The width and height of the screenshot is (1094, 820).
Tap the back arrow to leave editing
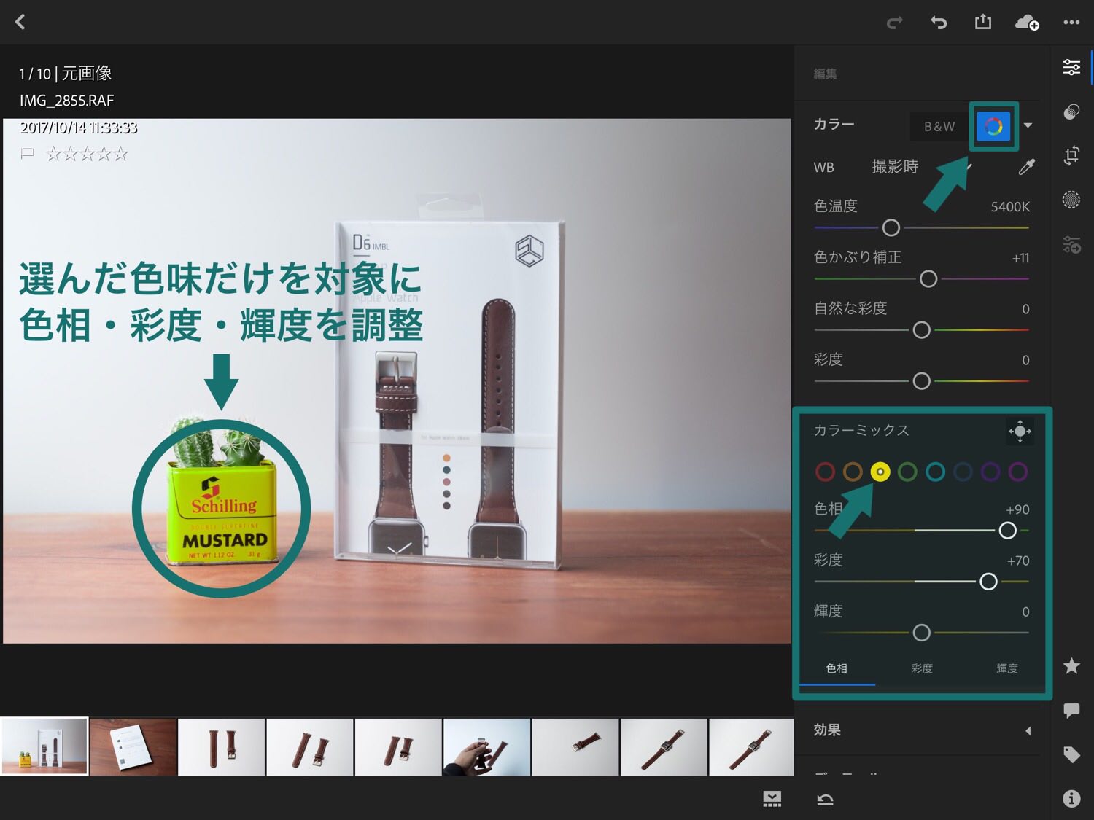[20, 22]
